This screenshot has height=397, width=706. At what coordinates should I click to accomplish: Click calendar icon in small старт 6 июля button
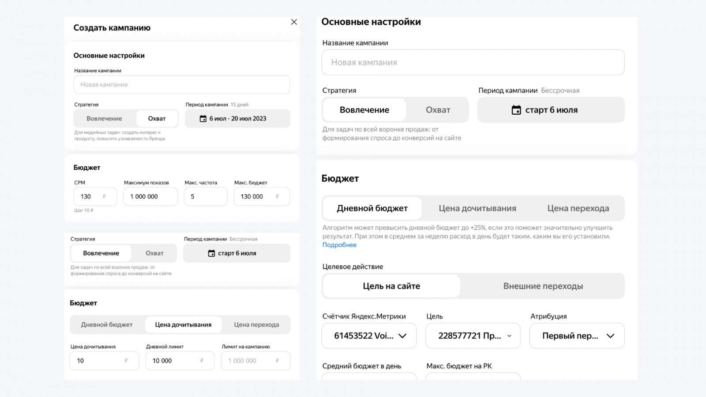click(x=211, y=253)
